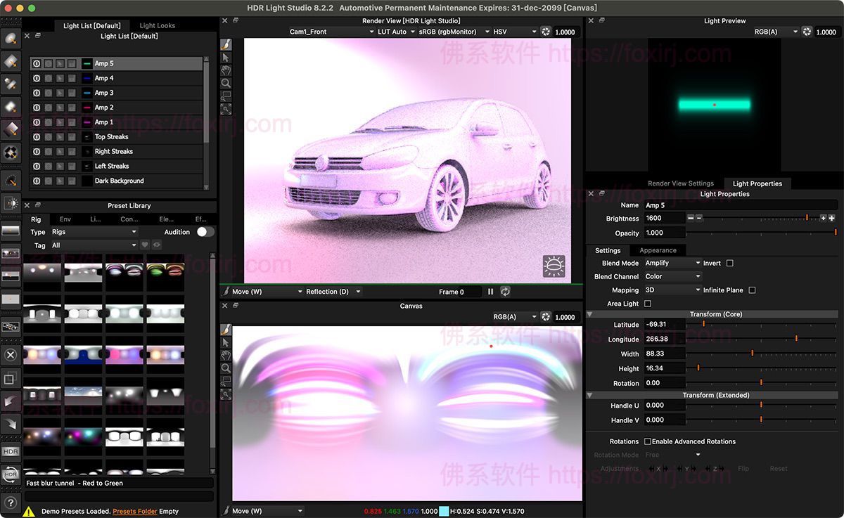844x518 pixels.
Task: Click the sun icon overlay in the Render View
Action: click(x=554, y=266)
